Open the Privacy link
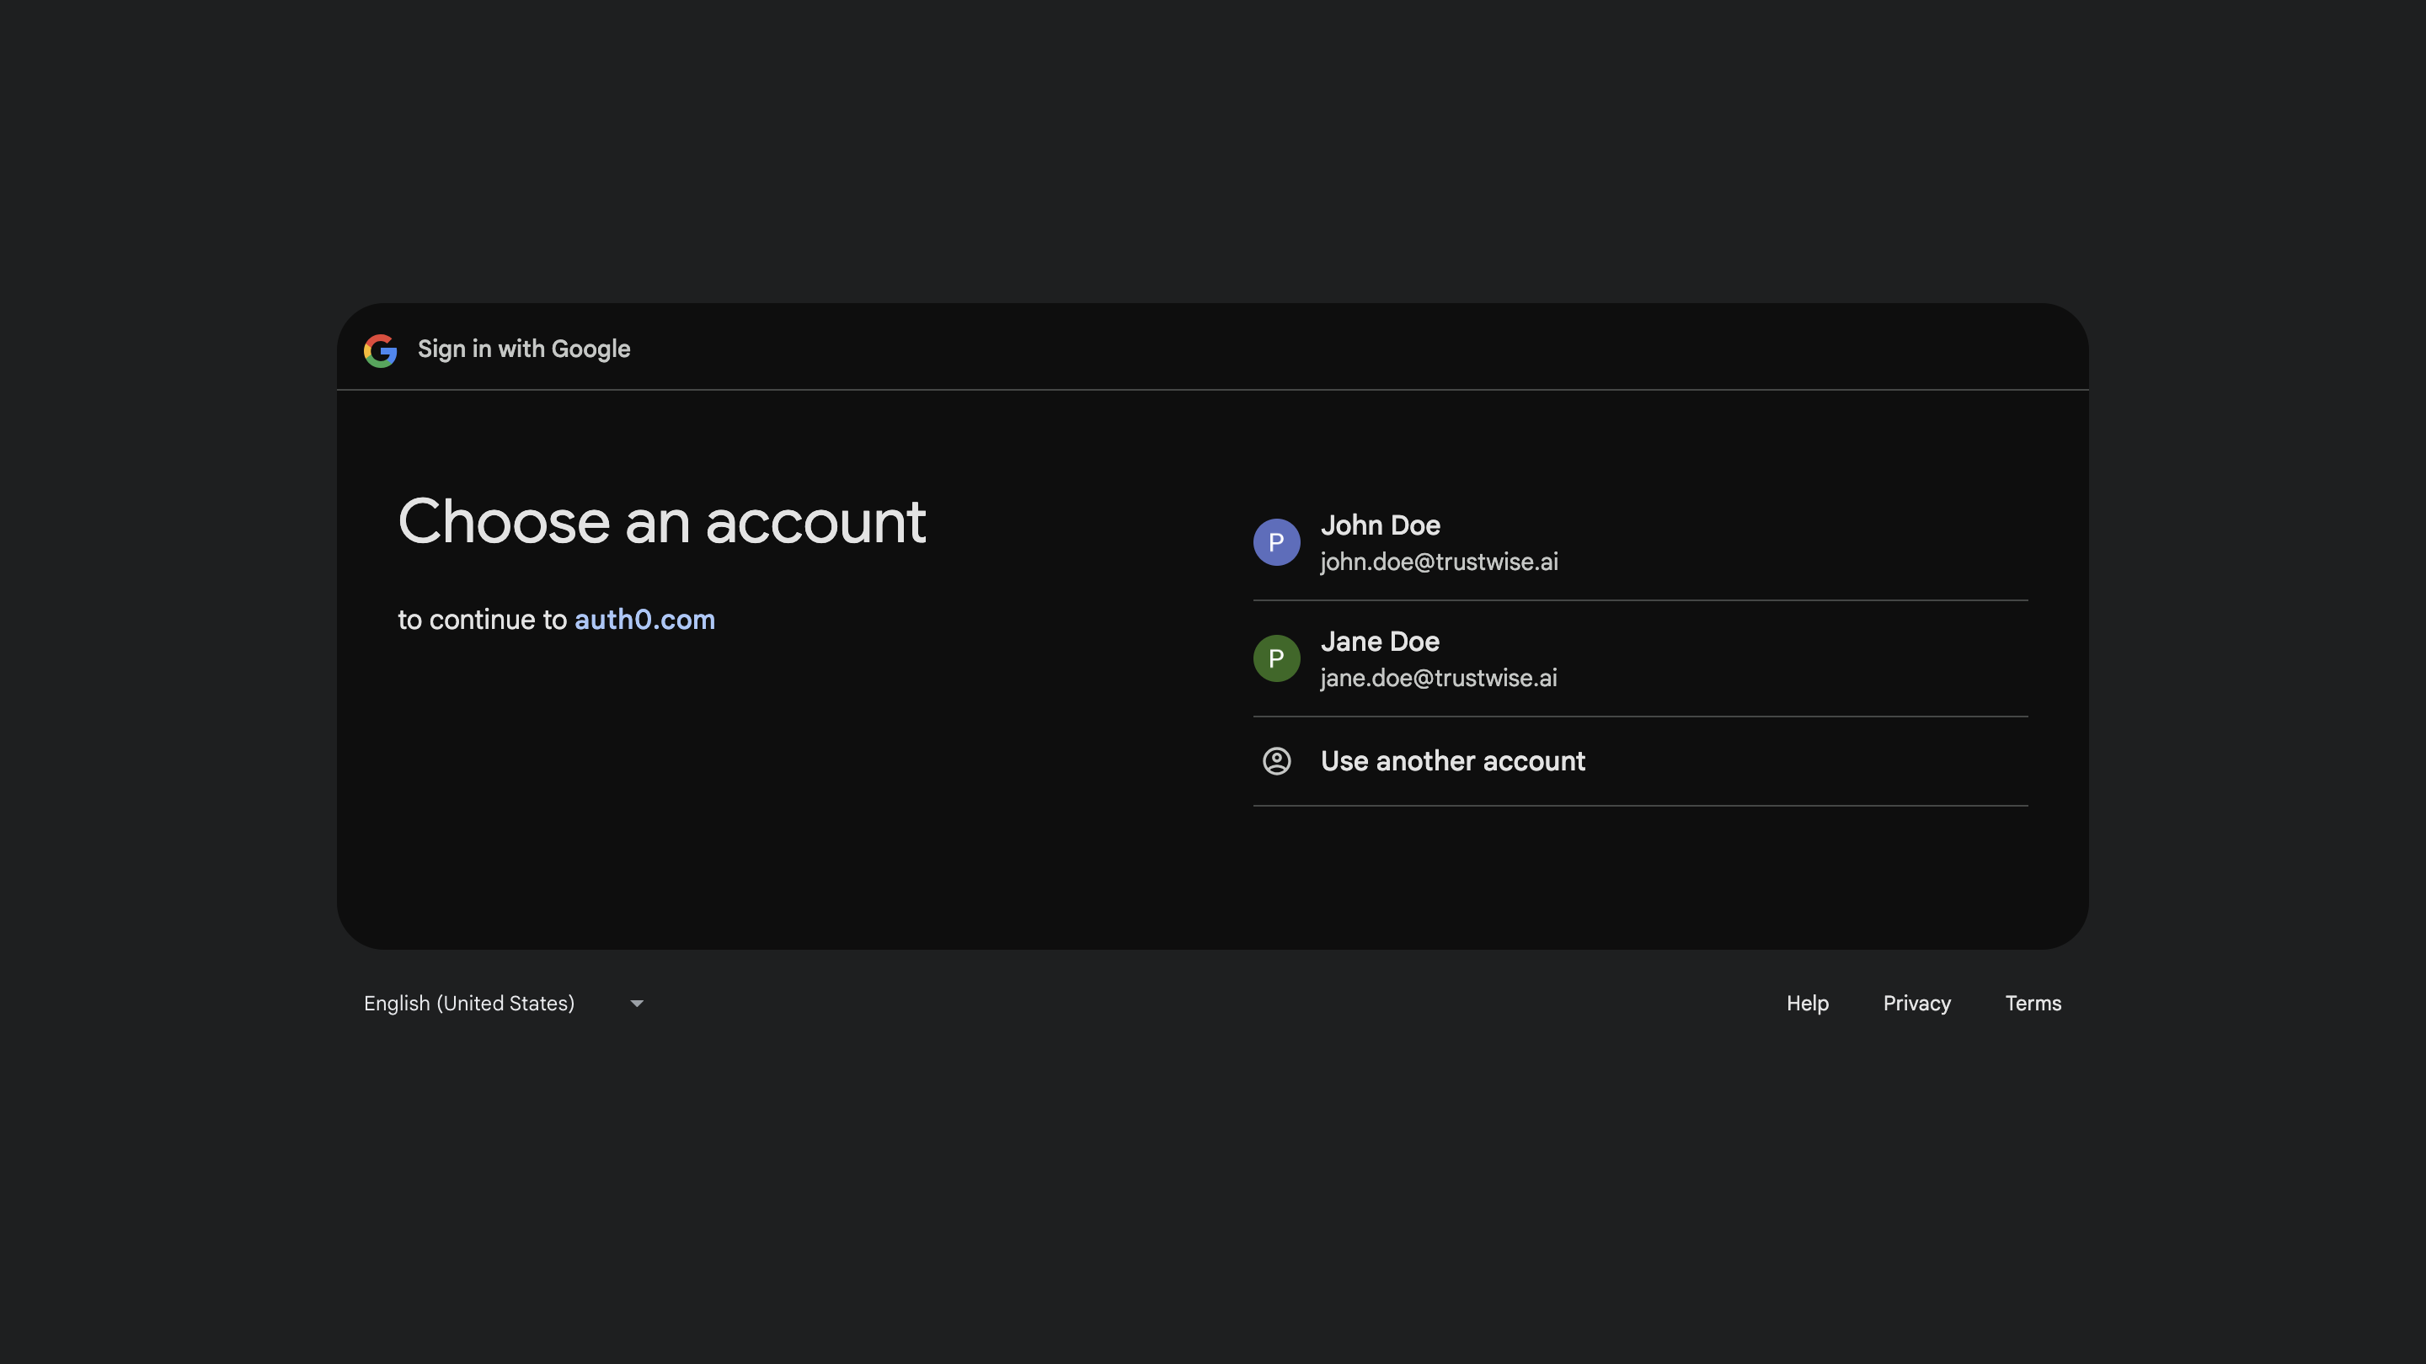The height and width of the screenshot is (1364, 2426). [1916, 1004]
